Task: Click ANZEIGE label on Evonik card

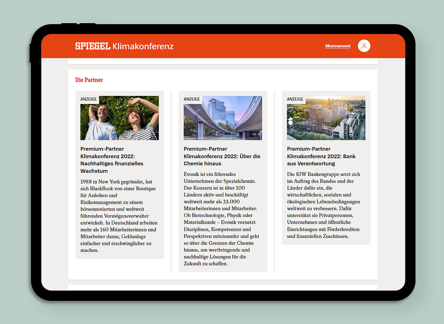Action: [x=192, y=99]
